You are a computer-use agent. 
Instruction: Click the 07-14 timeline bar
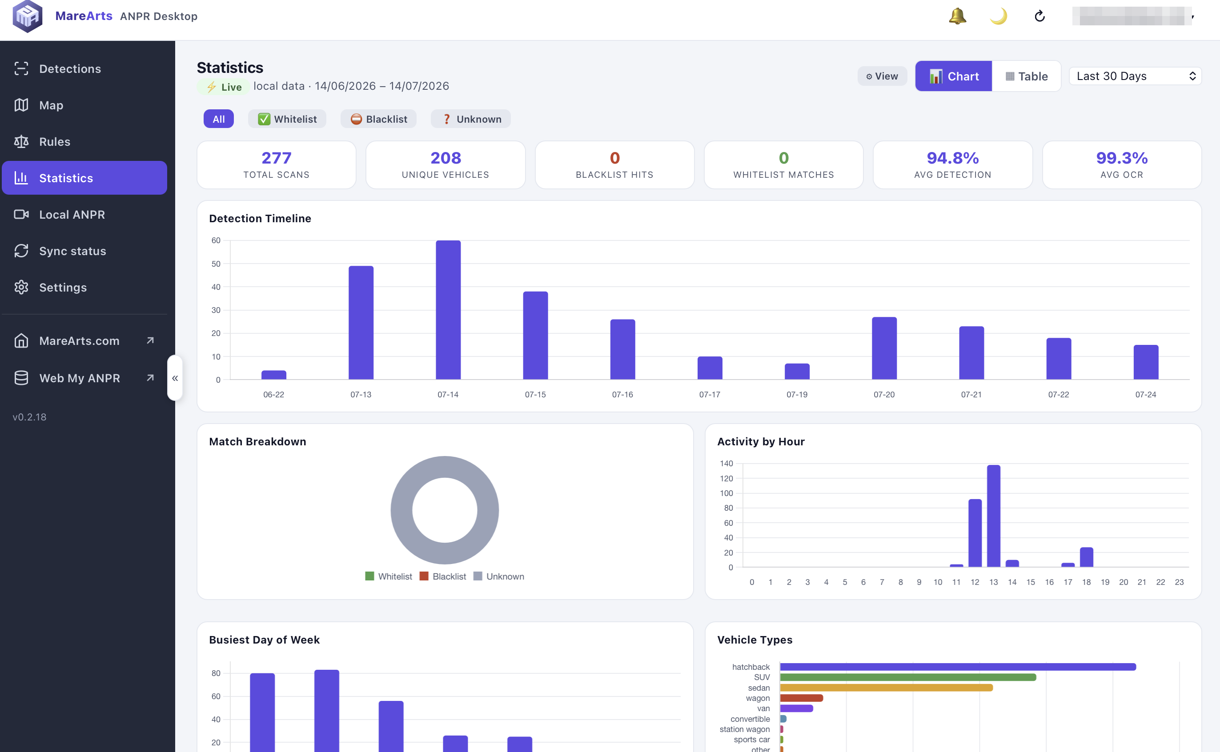(448, 310)
